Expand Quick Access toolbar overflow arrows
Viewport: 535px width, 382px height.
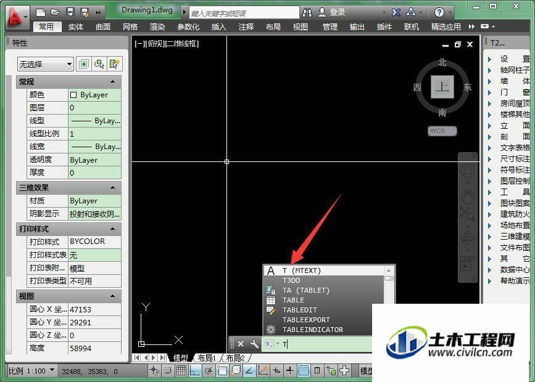click(x=98, y=12)
